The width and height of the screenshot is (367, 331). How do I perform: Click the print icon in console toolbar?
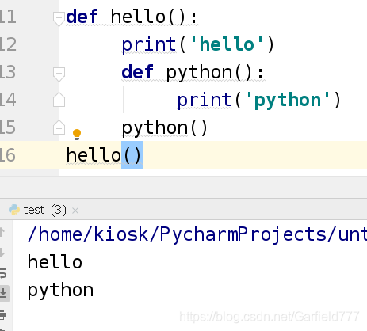[3, 314]
